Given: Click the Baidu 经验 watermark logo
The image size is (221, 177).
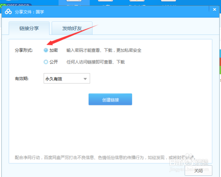Looking at the screenshot, I should click(189, 162).
